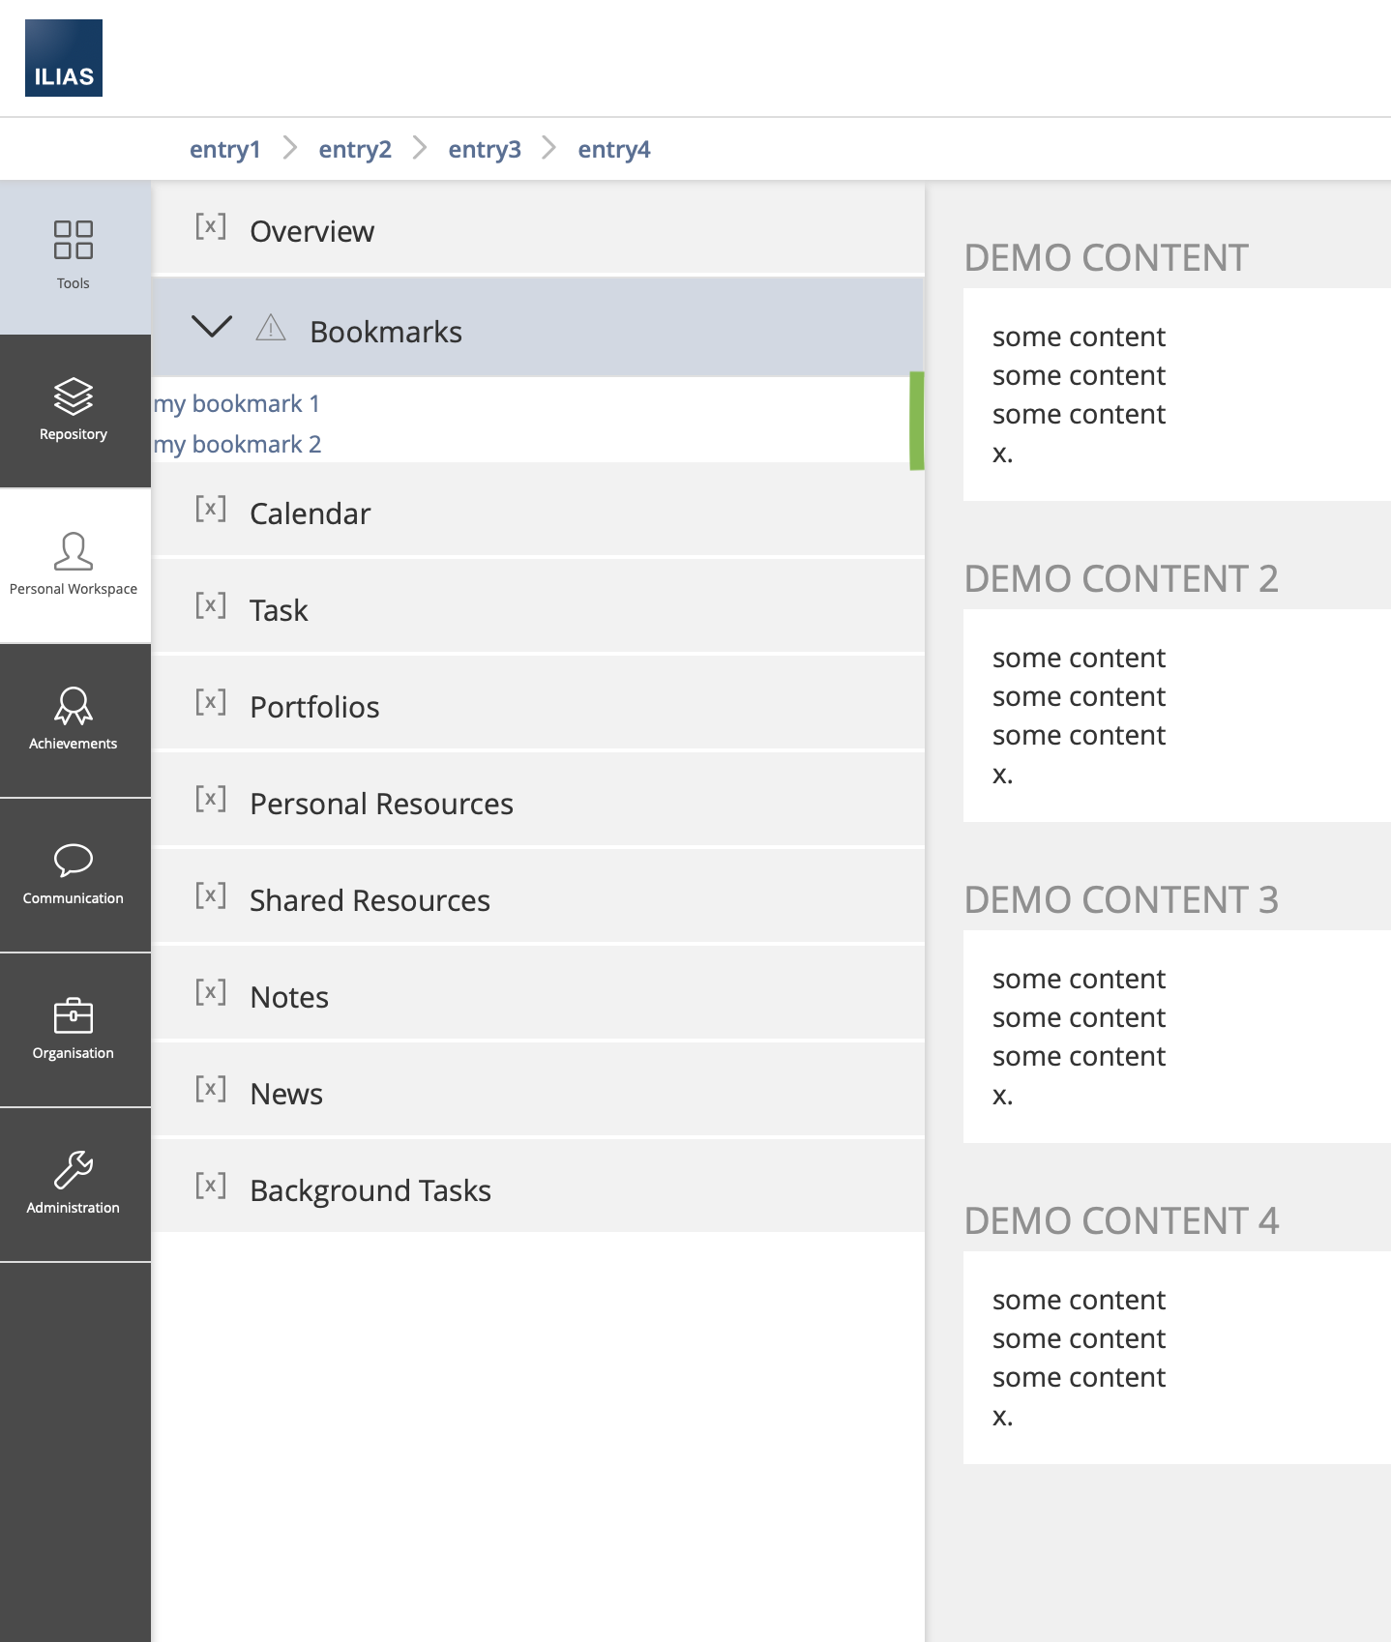This screenshot has height=1642, width=1391.
Task: Click the warning triangle icon beside Bookmarks
Action: pos(271,329)
